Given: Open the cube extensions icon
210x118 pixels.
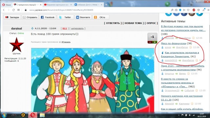Looking at the screenshot, I should (199, 10).
